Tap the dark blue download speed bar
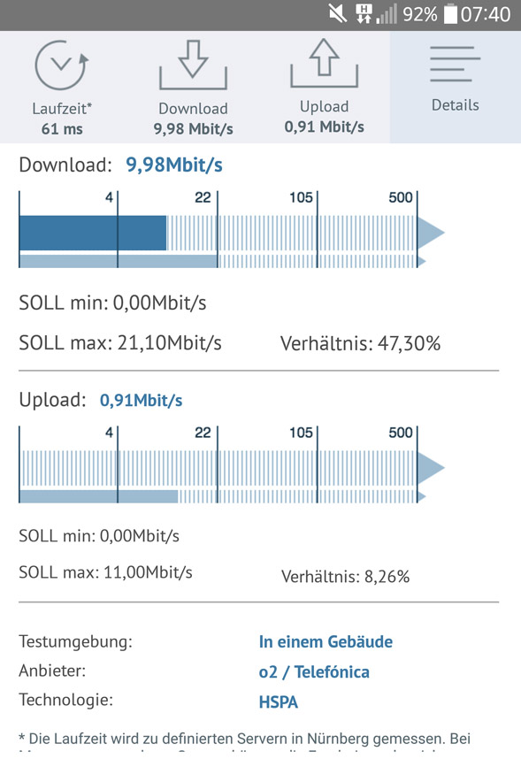Image resolution: width=521 pixels, height=759 pixels. click(93, 233)
